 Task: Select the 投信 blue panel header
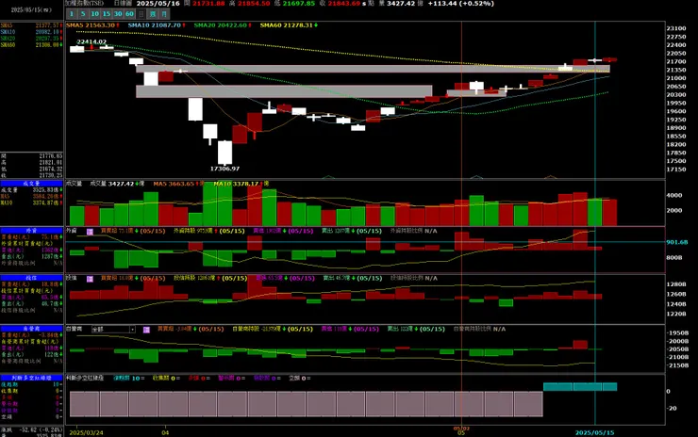point(32,278)
